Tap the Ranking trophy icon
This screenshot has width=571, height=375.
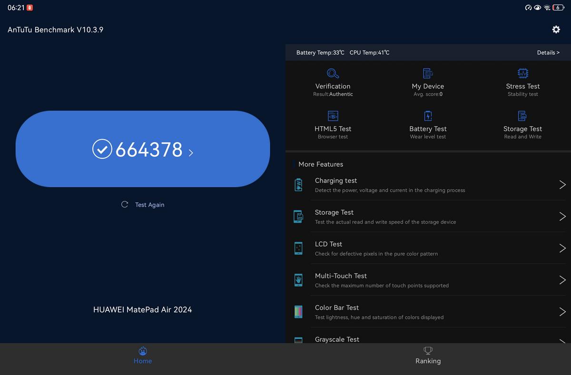point(428,351)
